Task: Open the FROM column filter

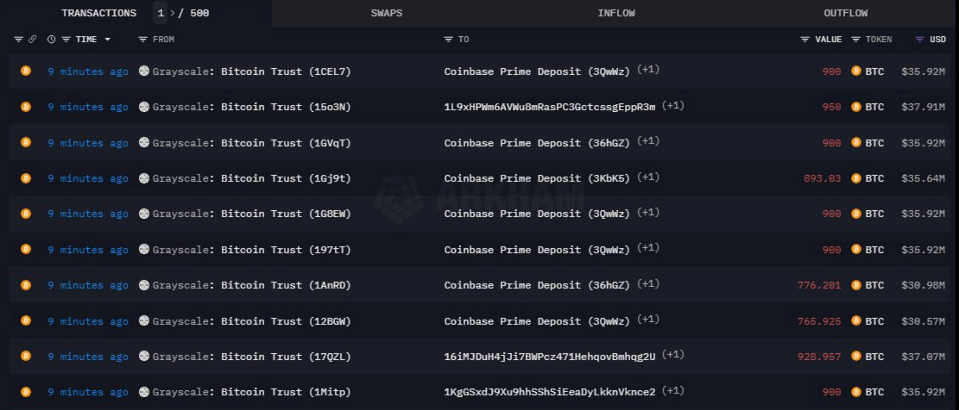Action: (x=142, y=39)
